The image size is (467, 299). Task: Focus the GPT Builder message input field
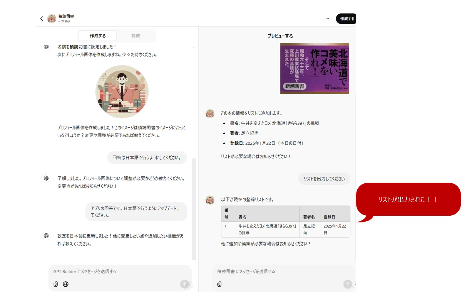pos(120,272)
